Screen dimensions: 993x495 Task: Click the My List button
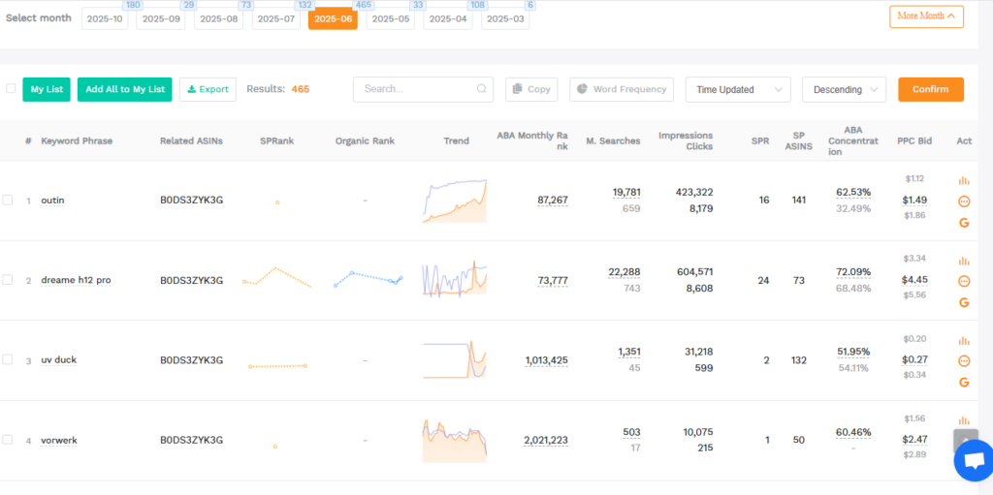coord(47,89)
